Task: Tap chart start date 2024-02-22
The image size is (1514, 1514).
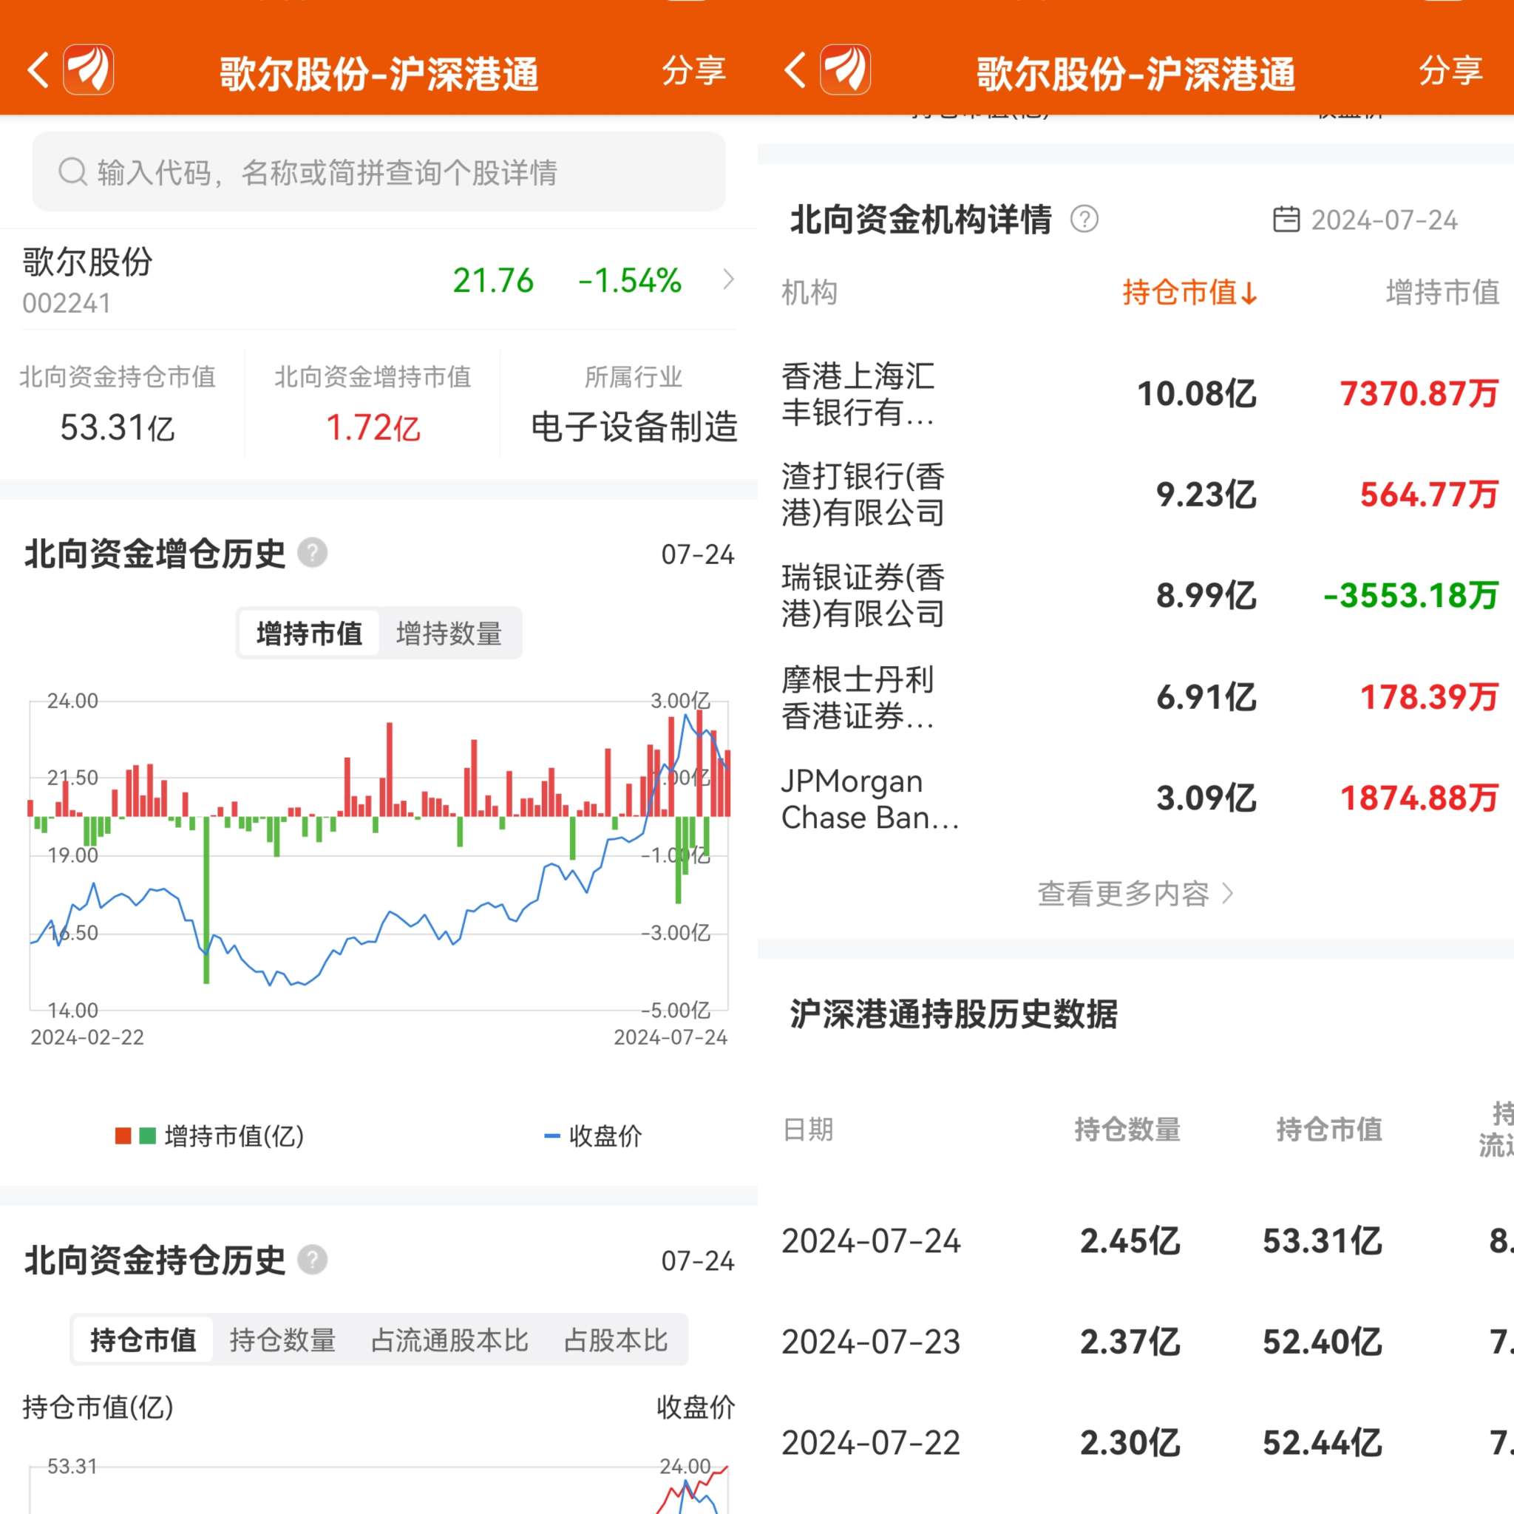Action: 87,1036
